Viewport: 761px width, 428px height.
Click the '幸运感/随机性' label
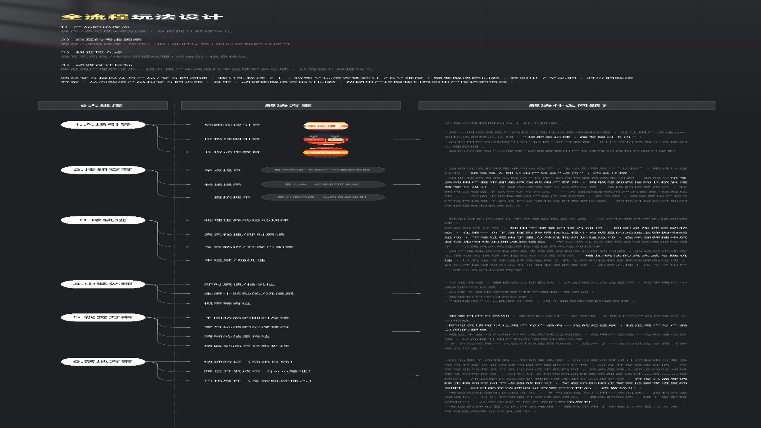235,260
